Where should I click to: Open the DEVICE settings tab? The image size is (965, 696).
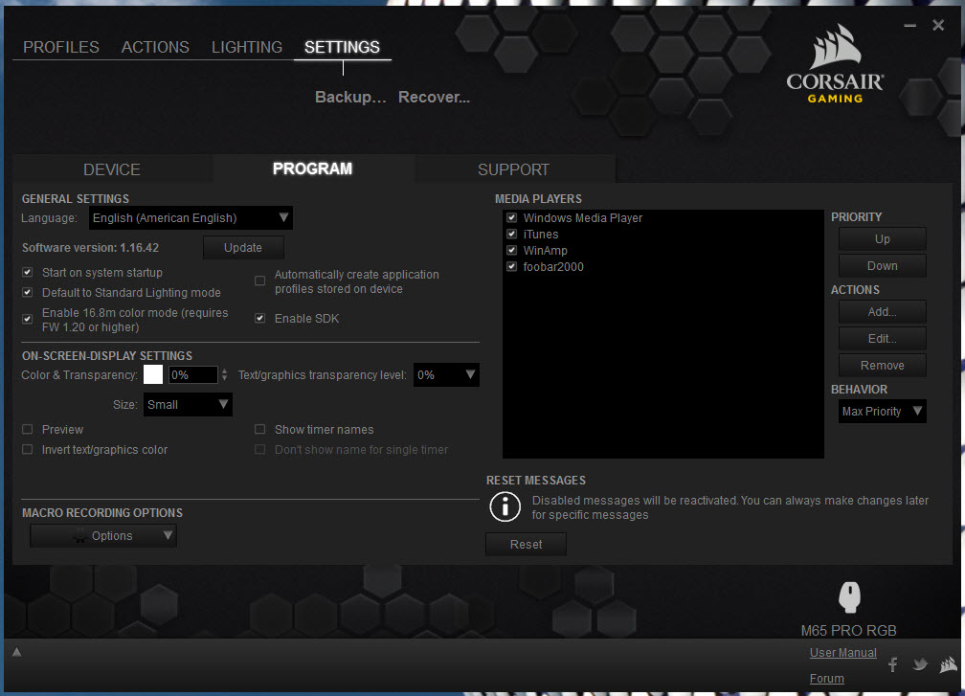[112, 169]
